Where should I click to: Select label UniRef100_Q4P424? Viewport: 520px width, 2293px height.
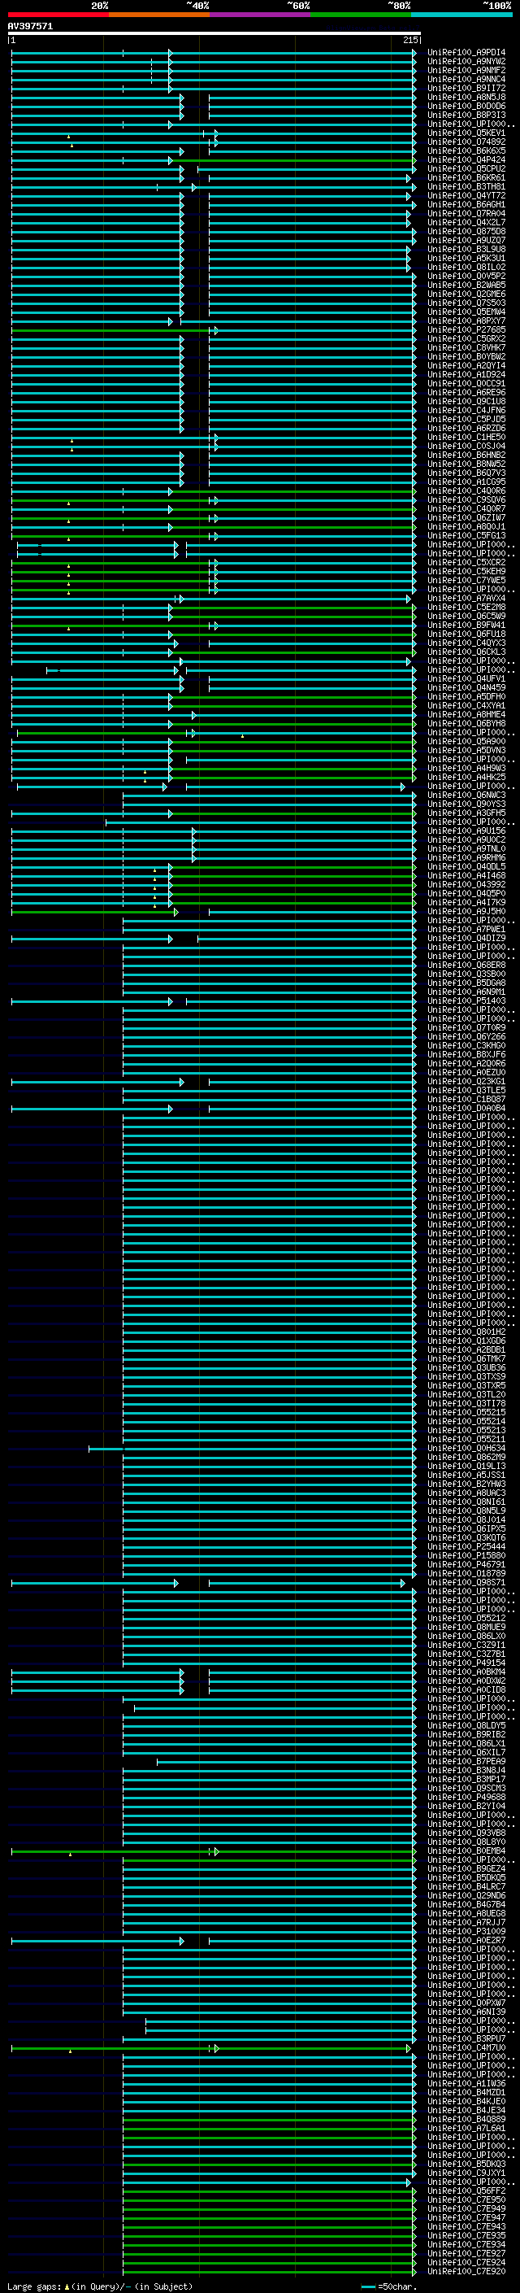pos(466,160)
